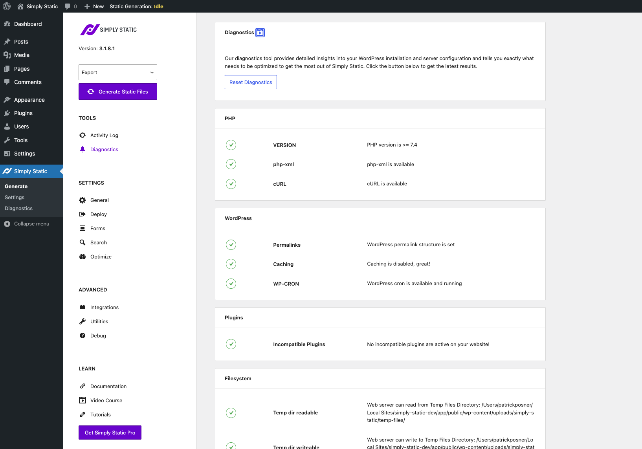The image size is (642, 449).
Task: Click Static Generation: Idle status
Action: point(136,6)
